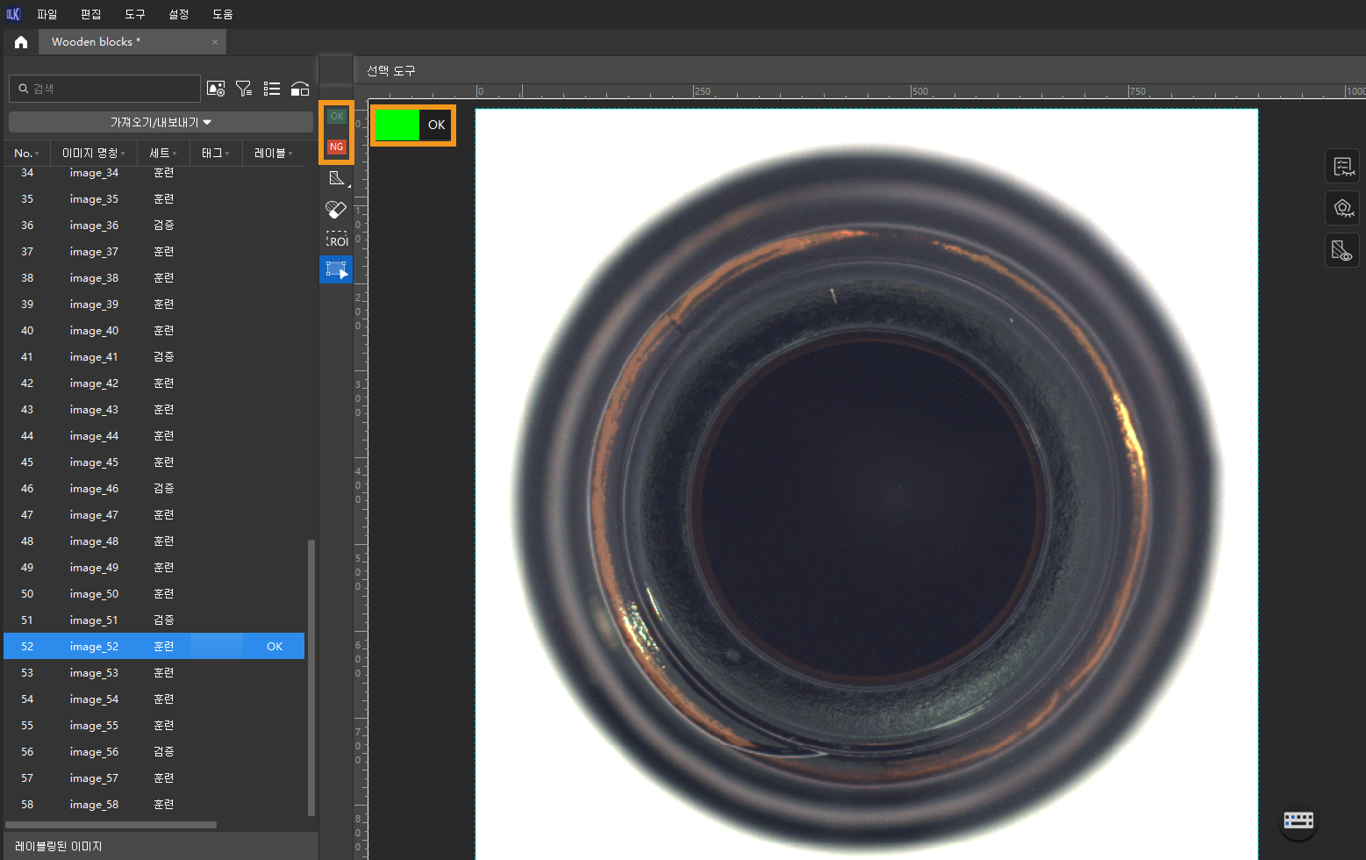Open image filter icon in list panel
This screenshot has height=860, width=1366.
pyautogui.click(x=244, y=89)
